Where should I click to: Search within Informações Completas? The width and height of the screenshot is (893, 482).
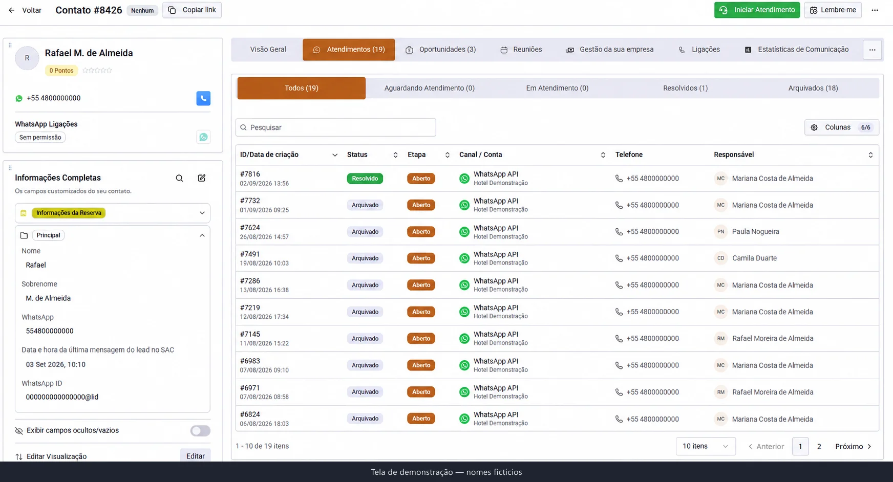pyautogui.click(x=179, y=178)
